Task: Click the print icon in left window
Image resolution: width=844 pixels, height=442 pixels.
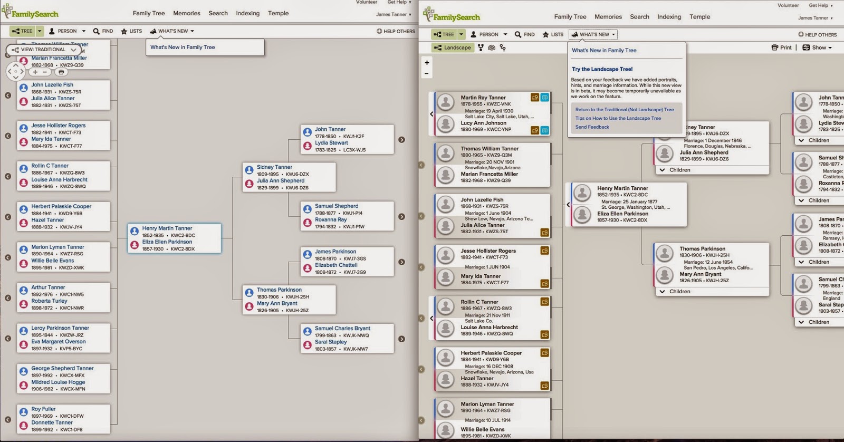Action: [x=61, y=72]
